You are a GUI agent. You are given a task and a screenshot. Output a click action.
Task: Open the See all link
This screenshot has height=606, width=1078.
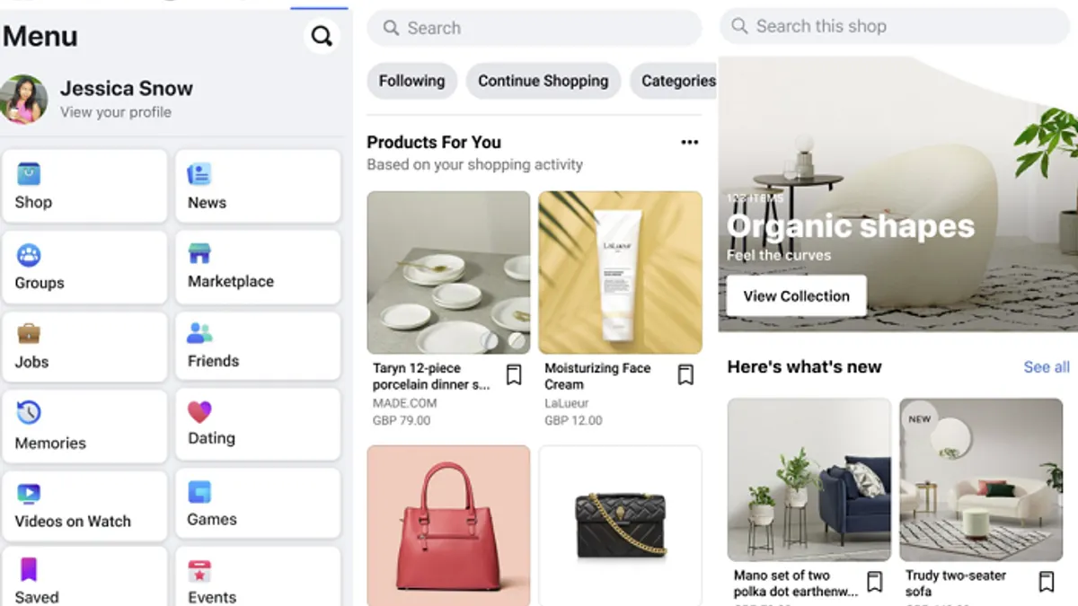pyautogui.click(x=1047, y=367)
